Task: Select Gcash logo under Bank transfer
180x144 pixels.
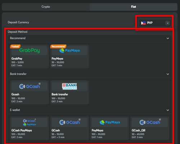Action: coord(30,86)
